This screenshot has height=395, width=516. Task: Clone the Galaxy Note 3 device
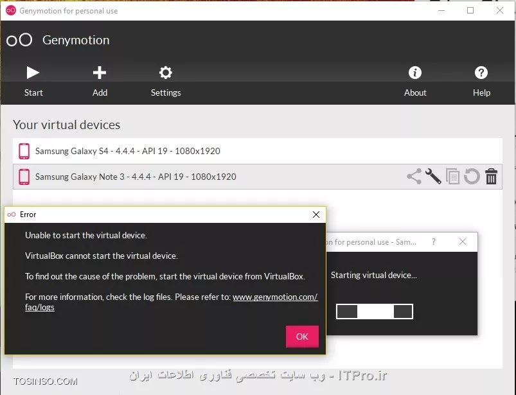452,176
